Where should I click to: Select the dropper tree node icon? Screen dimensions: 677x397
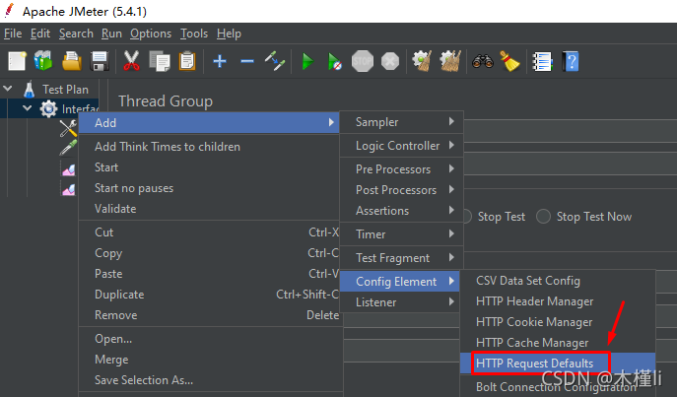(68, 147)
